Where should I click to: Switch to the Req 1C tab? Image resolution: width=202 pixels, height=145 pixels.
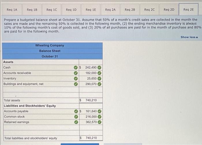[52, 10]
